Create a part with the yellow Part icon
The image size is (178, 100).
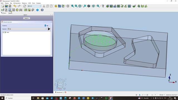pyautogui.click(x=56, y=6)
